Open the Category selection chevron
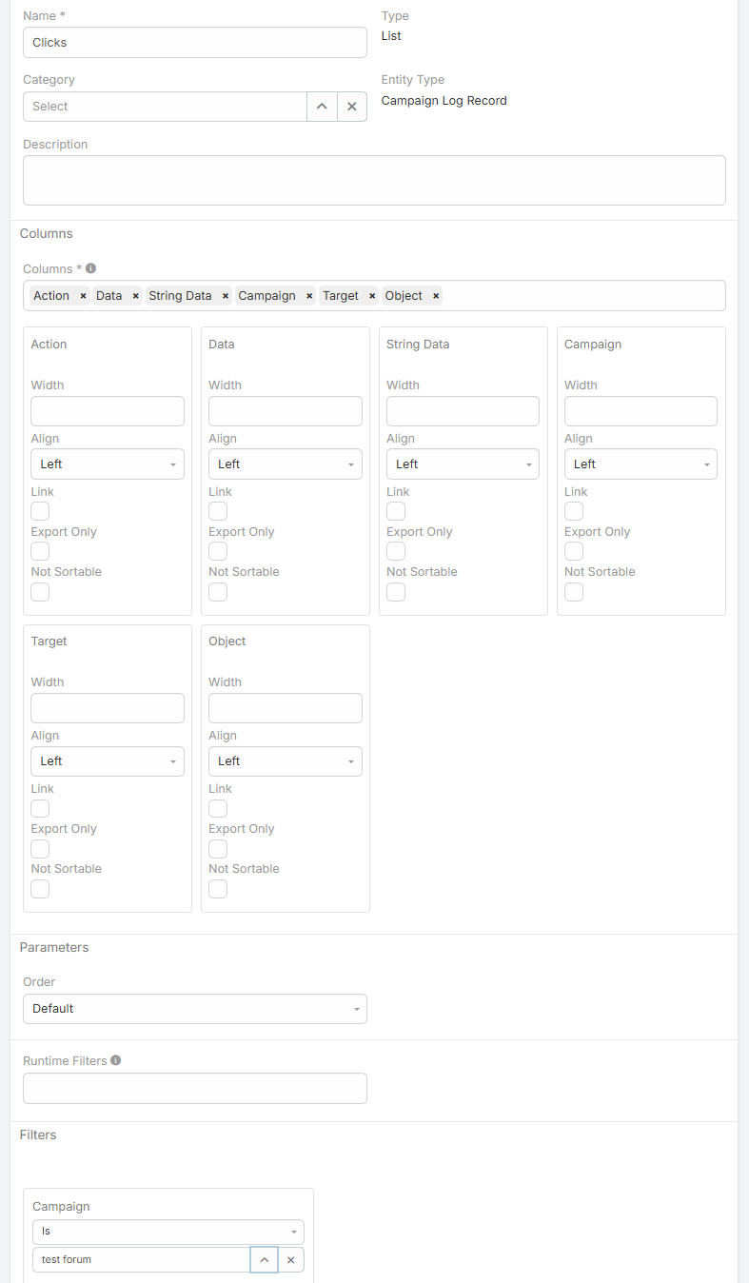This screenshot has height=1283, width=749. coord(322,107)
